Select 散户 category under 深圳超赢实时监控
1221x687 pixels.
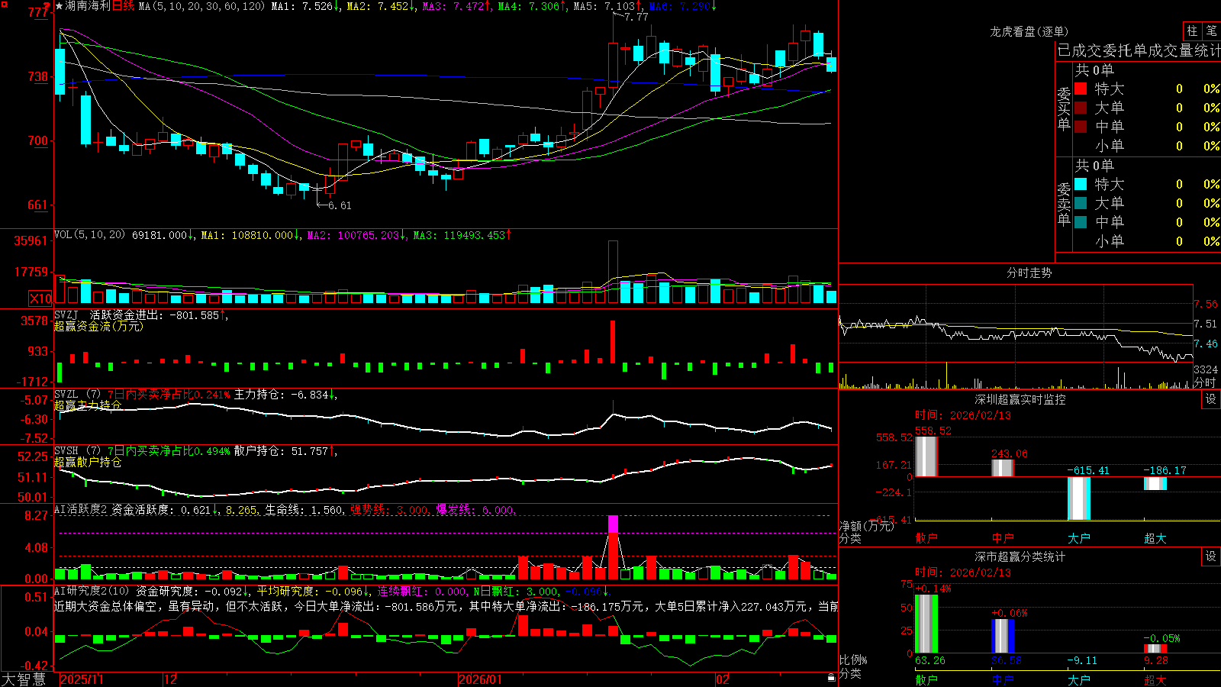click(x=926, y=538)
